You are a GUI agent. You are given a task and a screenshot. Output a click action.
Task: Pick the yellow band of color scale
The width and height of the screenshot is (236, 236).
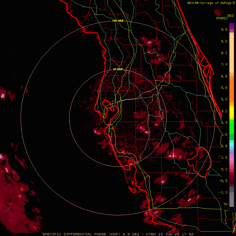click(x=232, y=112)
